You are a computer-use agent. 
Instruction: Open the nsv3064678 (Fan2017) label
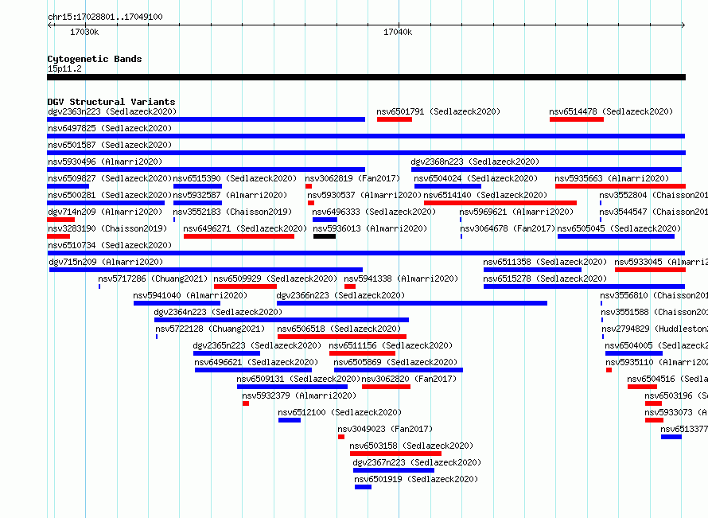click(508, 228)
